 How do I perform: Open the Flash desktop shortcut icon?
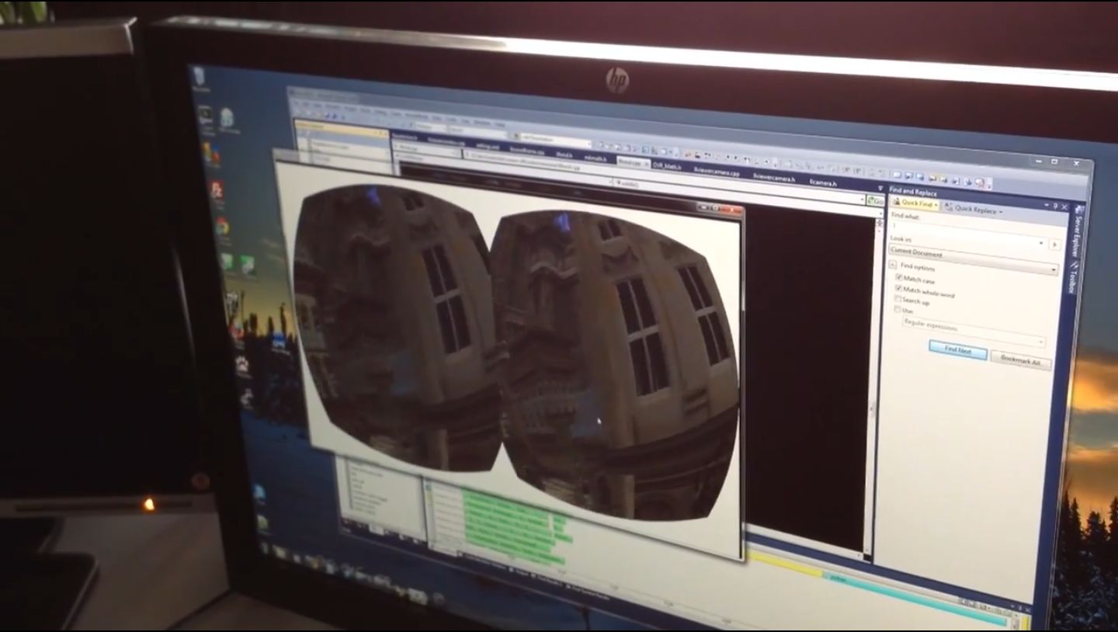coord(217,189)
